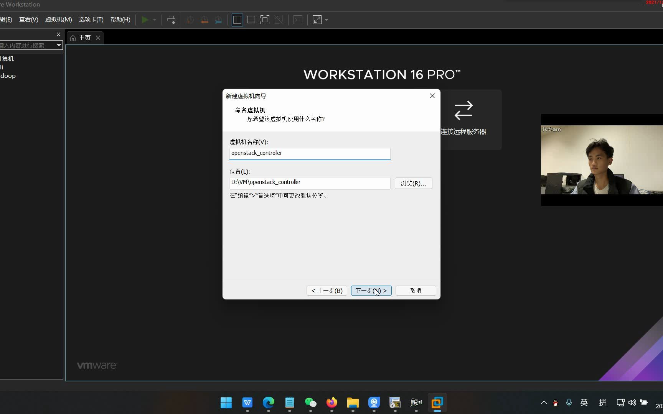Image resolution: width=663 pixels, height=414 pixels.
Task: Click the full screen mode icon
Action: coord(265,20)
